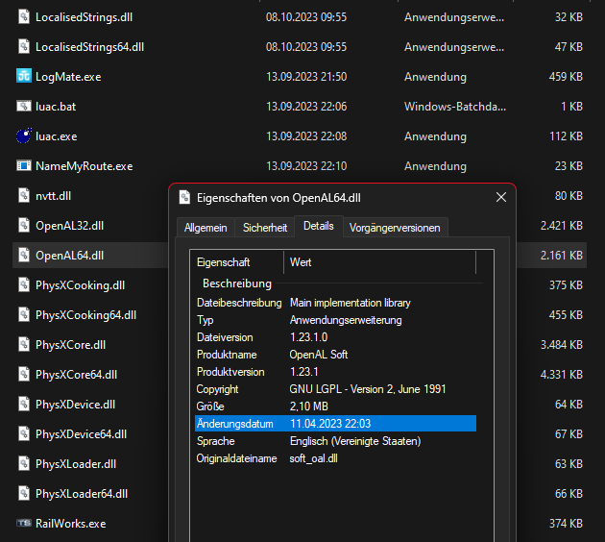Select file name nvtt.dll
605x542 pixels.
(x=53, y=196)
